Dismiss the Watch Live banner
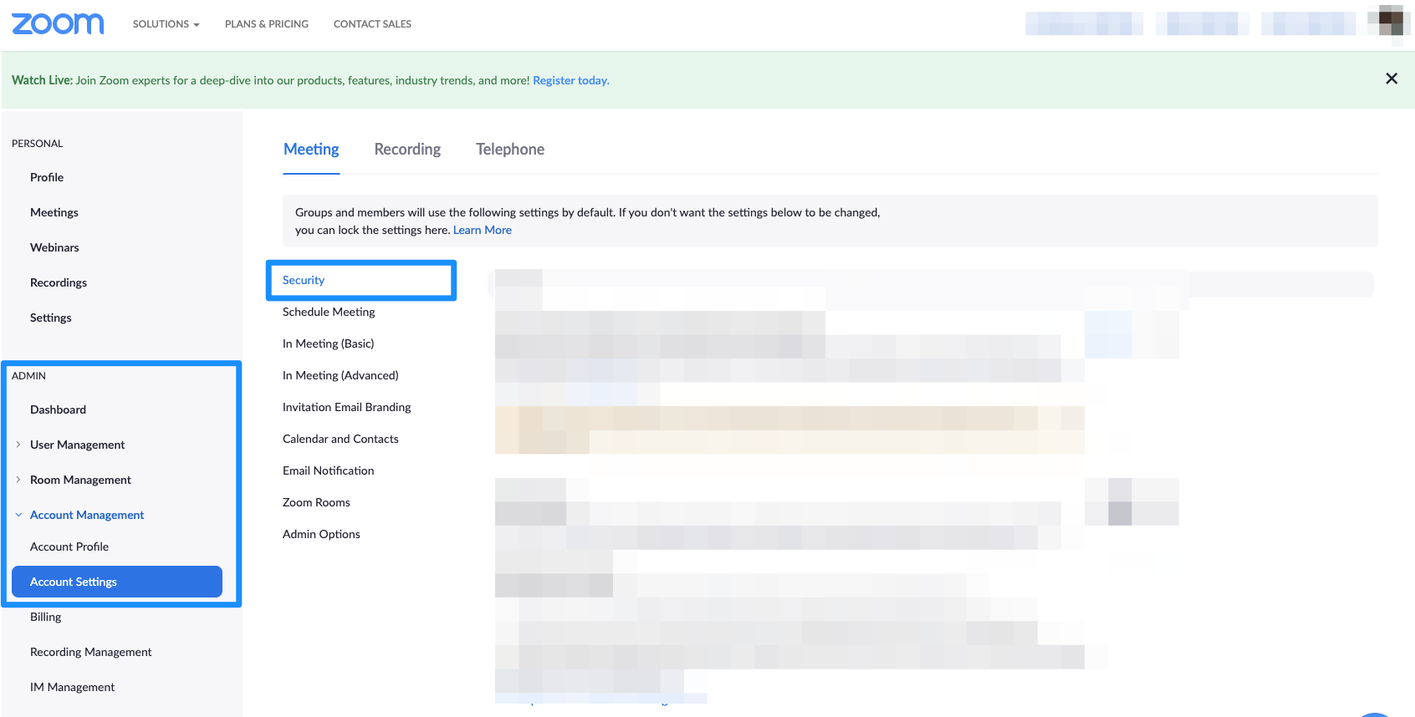 [1392, 79]
